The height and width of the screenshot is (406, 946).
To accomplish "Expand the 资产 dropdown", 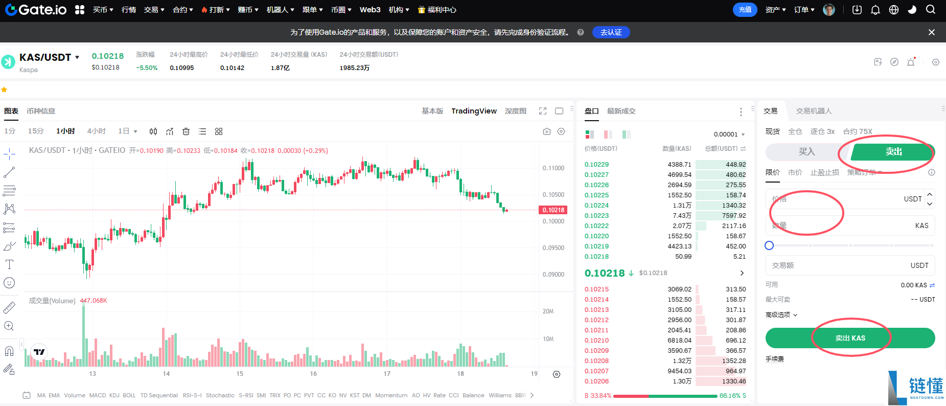I will pyautogui.click(x=775, y=10).
